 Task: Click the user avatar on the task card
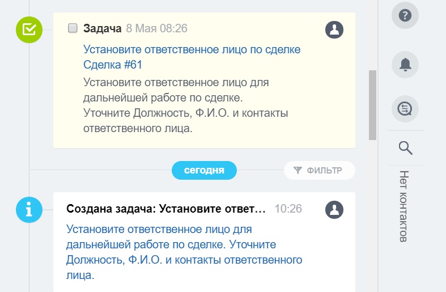(335, 29)
